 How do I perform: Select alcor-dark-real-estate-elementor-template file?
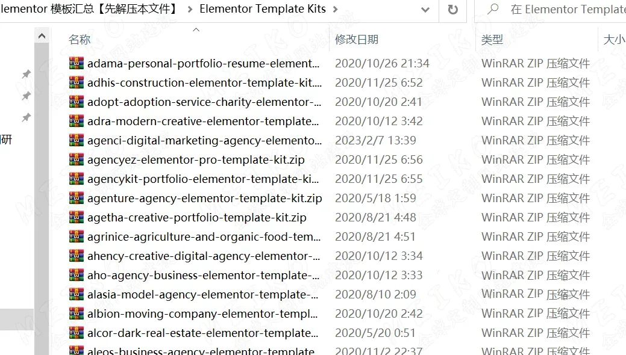click(204, 333)
